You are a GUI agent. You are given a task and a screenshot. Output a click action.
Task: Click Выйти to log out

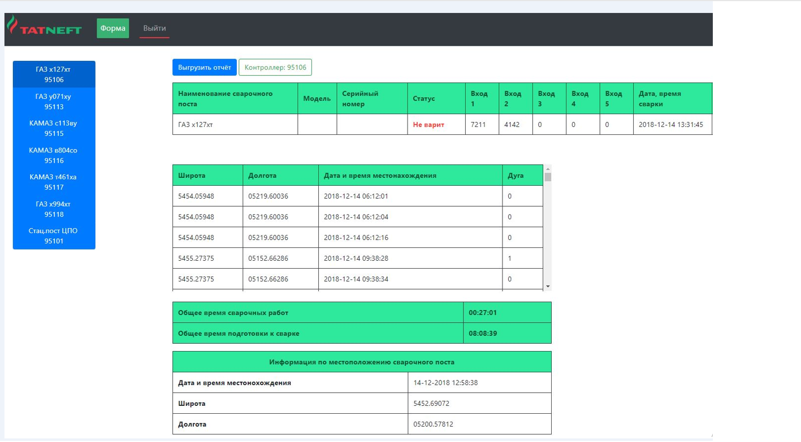154,28
